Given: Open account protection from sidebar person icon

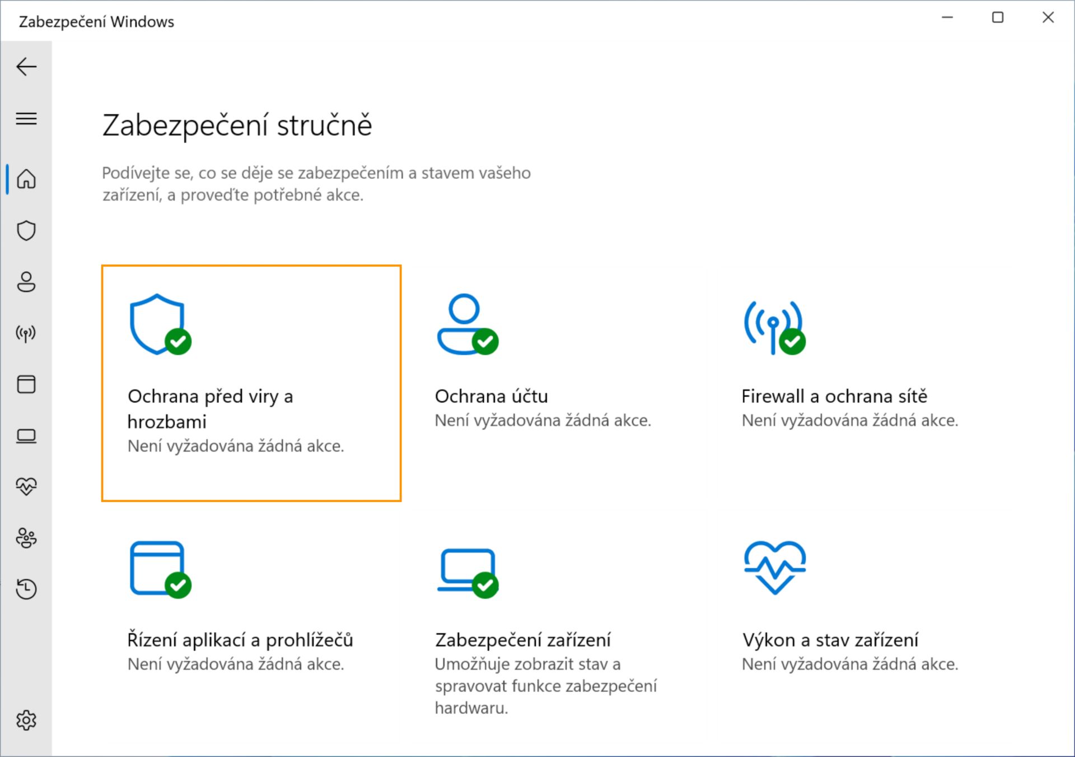Looking at the screenshot, I should point(26,282).
